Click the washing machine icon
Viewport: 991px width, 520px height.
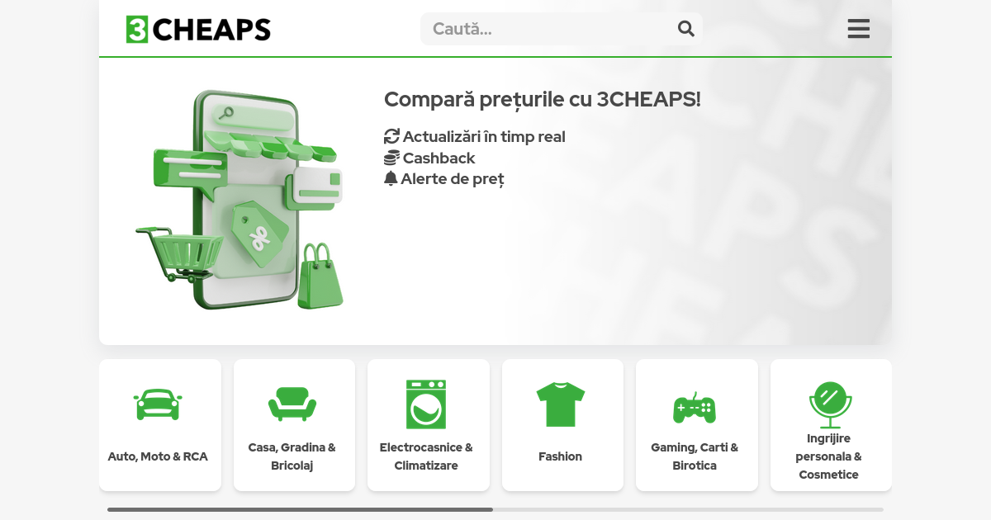(426, 404)
